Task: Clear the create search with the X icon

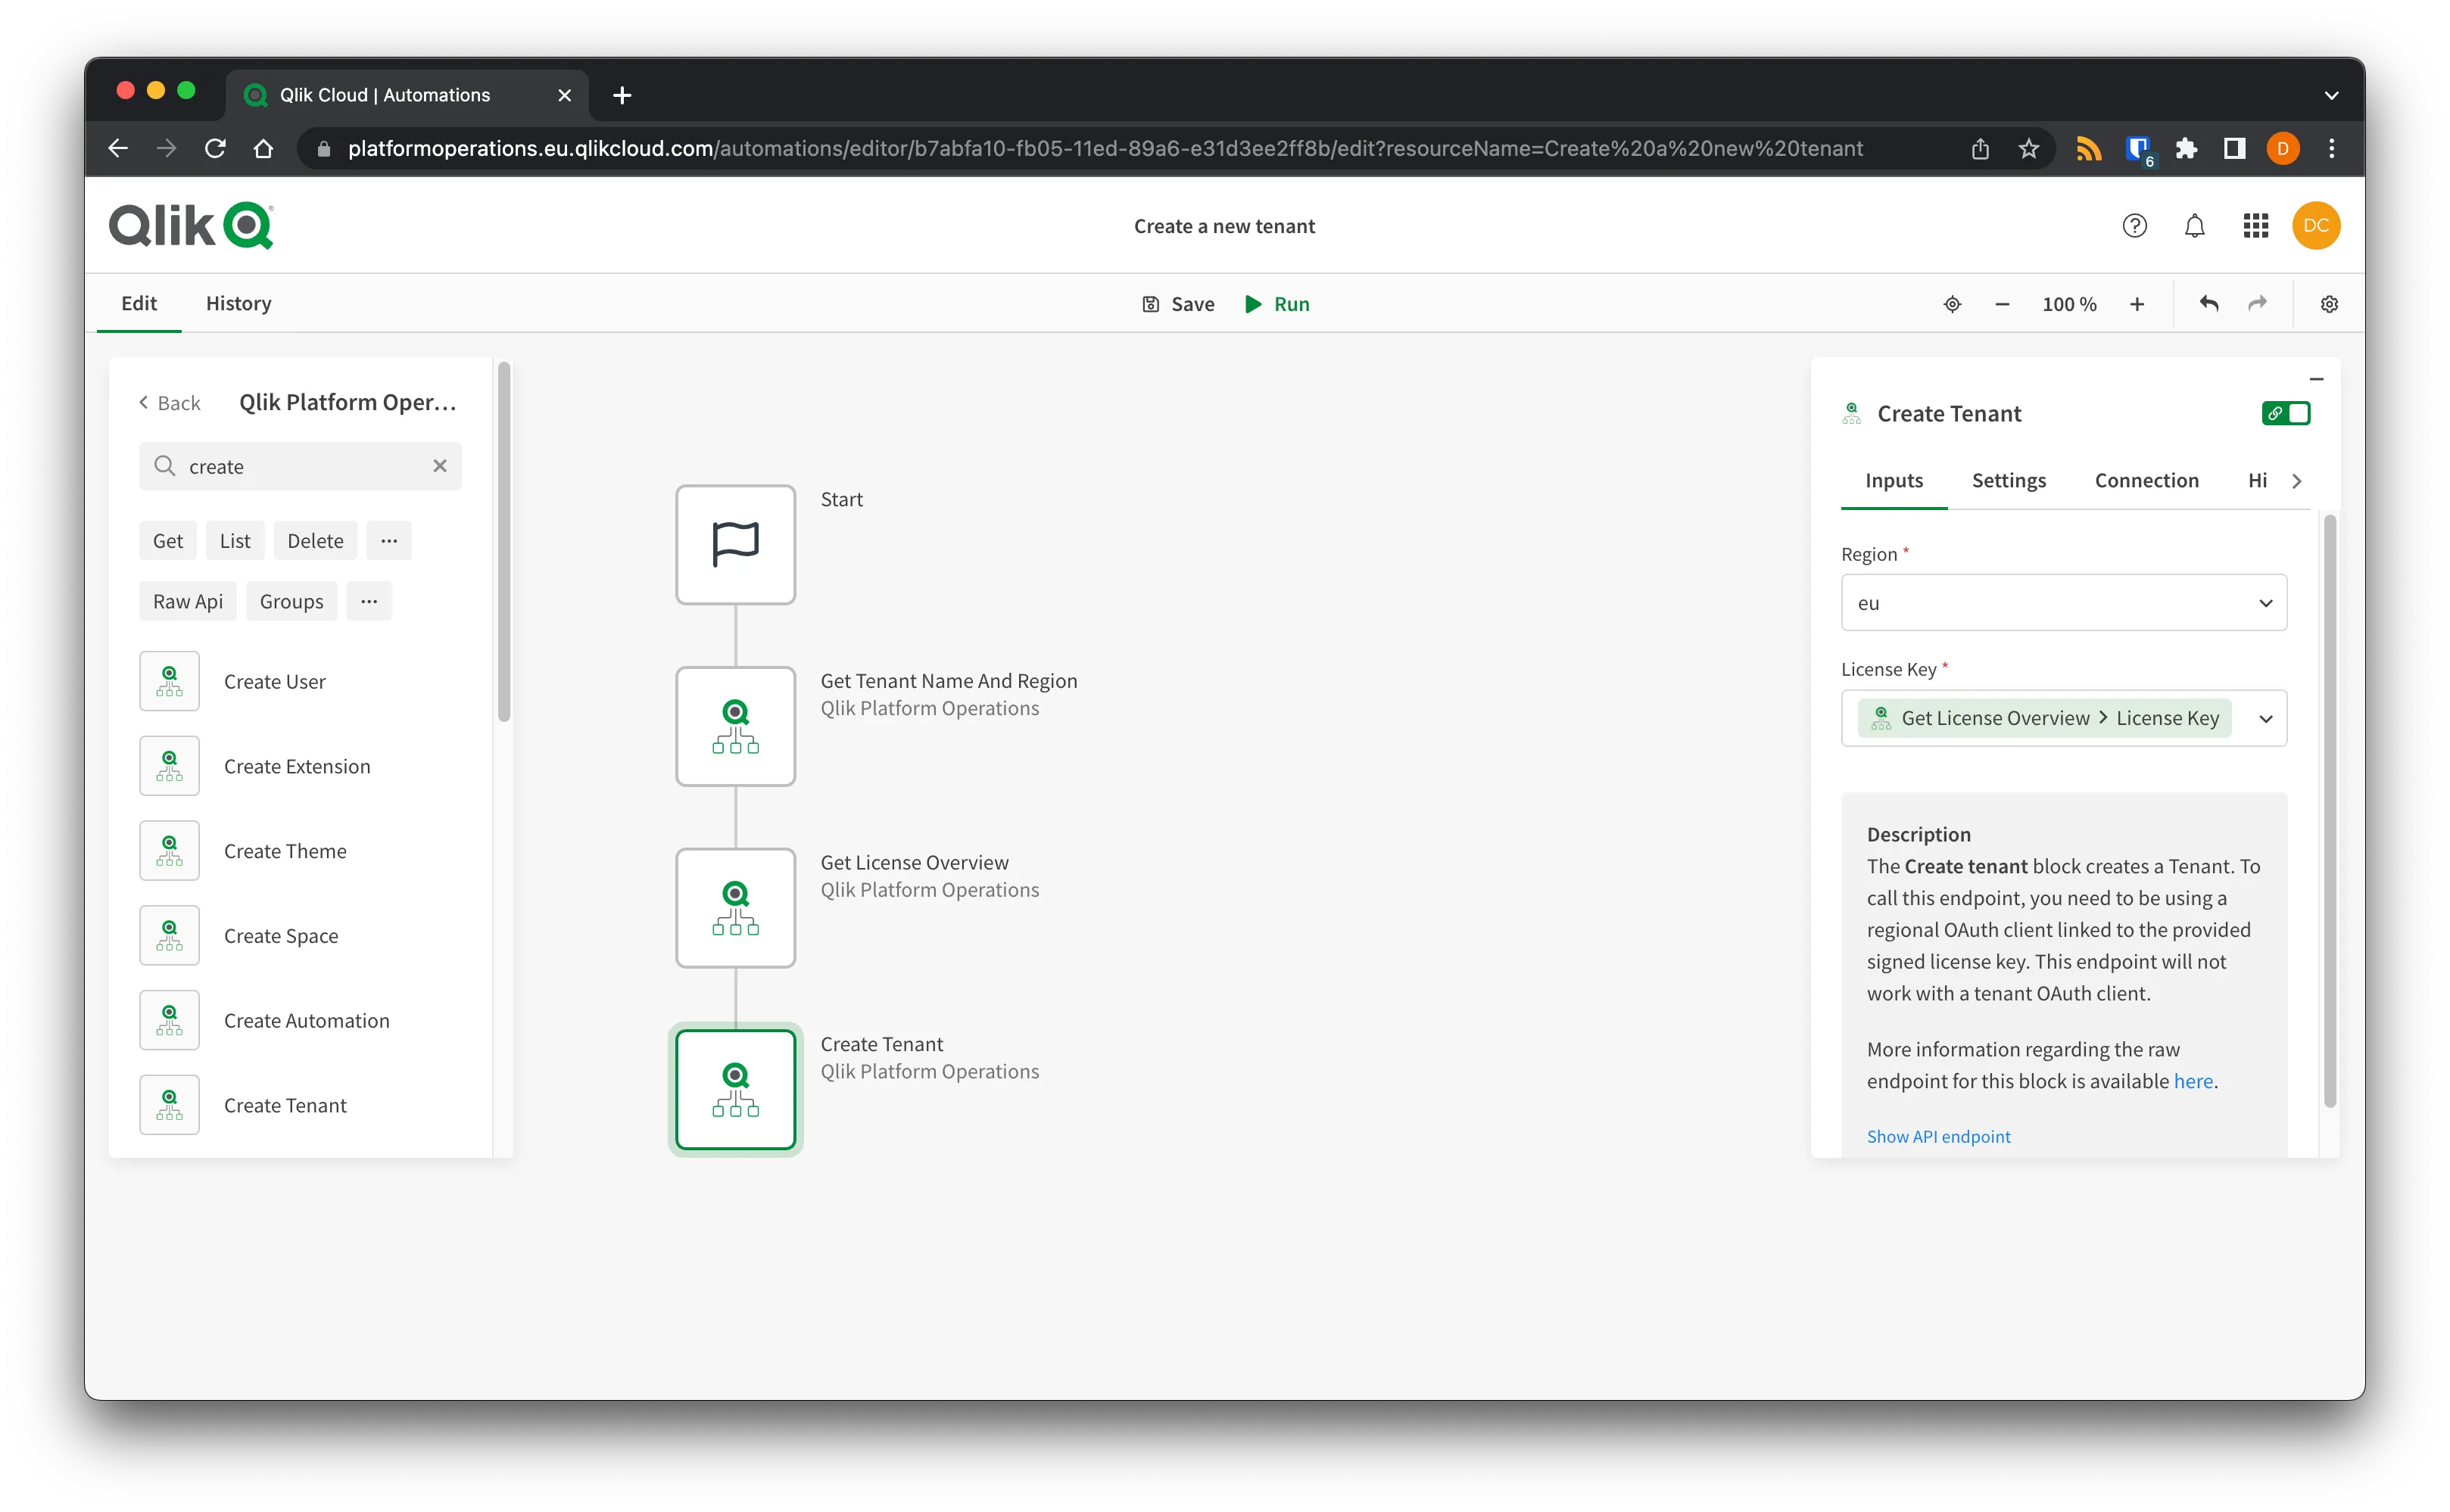Action: pos(440,465)
